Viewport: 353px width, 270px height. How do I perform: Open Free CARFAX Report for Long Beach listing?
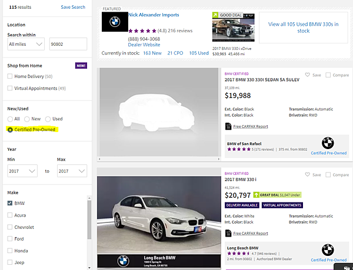251,234
